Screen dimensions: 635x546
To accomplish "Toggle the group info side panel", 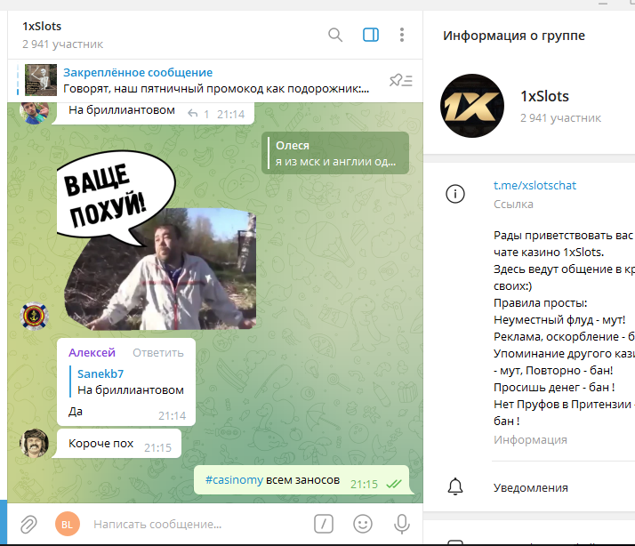I will 371,35.
